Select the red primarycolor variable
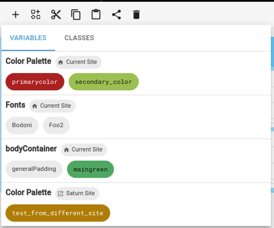The image size is (274, 228). pyautogui.click(x=35, y=82)
